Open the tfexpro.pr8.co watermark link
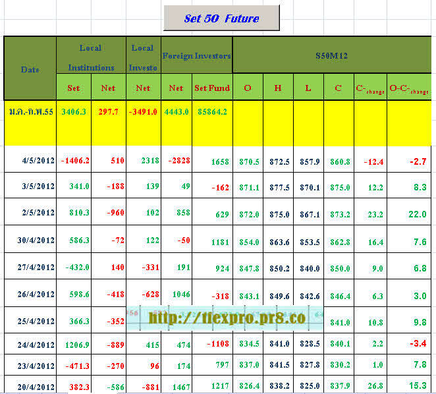 [227, 318]
